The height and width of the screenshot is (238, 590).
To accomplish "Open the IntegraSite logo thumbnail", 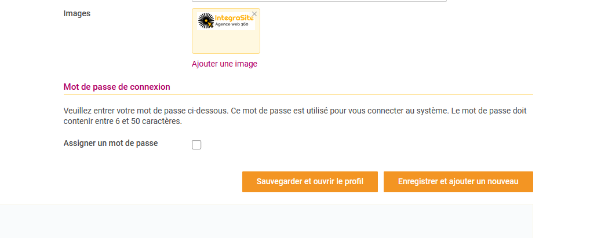I will (x=226, y=21).
